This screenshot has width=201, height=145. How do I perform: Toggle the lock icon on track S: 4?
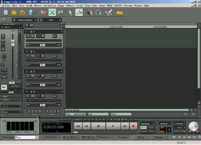(x=55, y=96)
